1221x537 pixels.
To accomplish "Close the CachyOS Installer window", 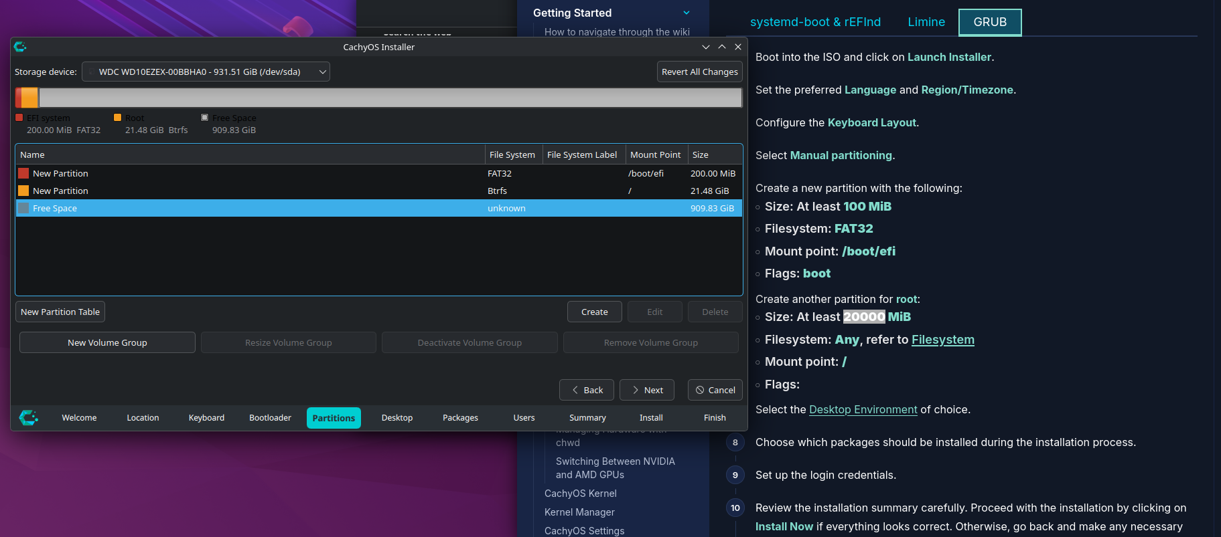I will click(738, 47).
